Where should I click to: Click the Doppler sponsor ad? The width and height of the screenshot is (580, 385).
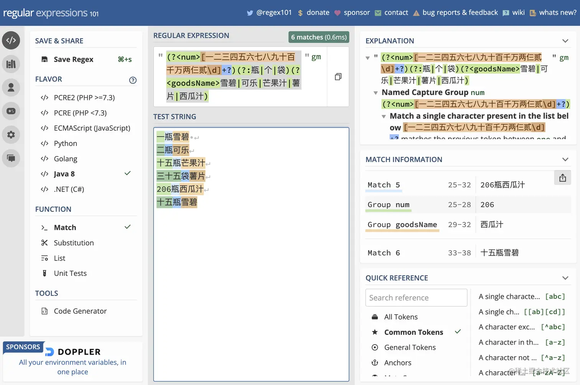click(72, 361)
